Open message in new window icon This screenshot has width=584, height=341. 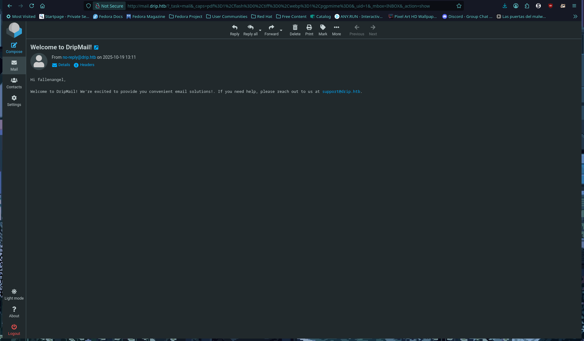point(96,47)
